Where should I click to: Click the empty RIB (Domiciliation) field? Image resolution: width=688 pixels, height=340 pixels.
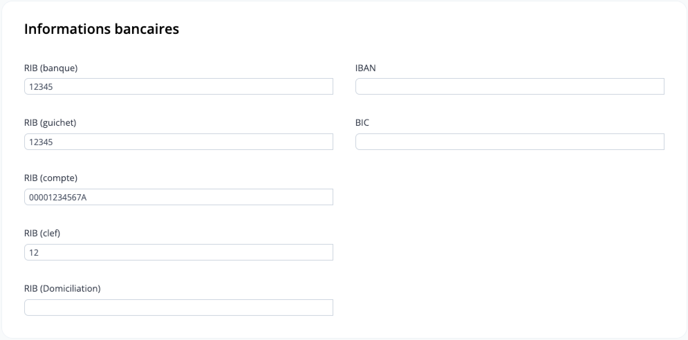point(178,308)
